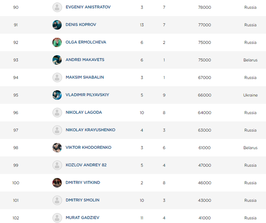Select the Viktor Khodorenko name link
The height and width of the screenshot is (223, 266).
pyautogui.click(x=88, y=147)
